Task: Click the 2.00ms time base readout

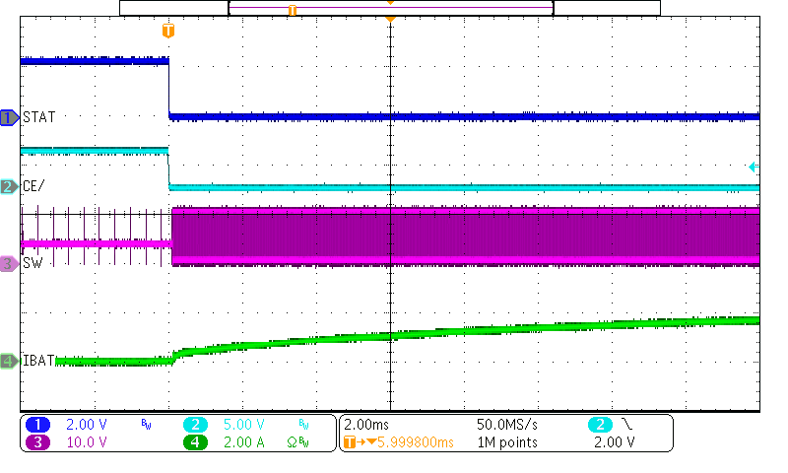Action: pos(365,425)
